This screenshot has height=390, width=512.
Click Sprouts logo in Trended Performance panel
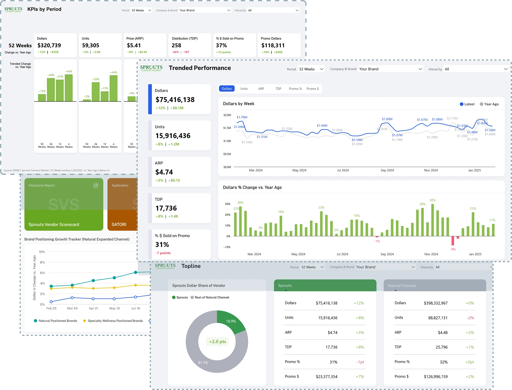point(151,68)
